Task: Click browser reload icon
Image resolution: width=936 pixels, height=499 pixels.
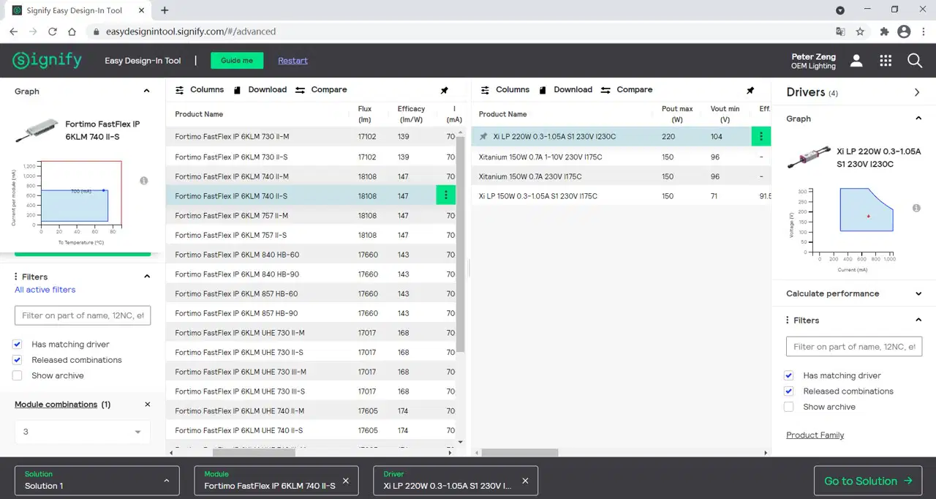Action: (x=53, y=31)
